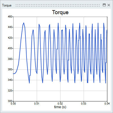Viewport: 113px width, 113px height.
Task: Click the 320 y-axis tick label
Action: [10, 91]
